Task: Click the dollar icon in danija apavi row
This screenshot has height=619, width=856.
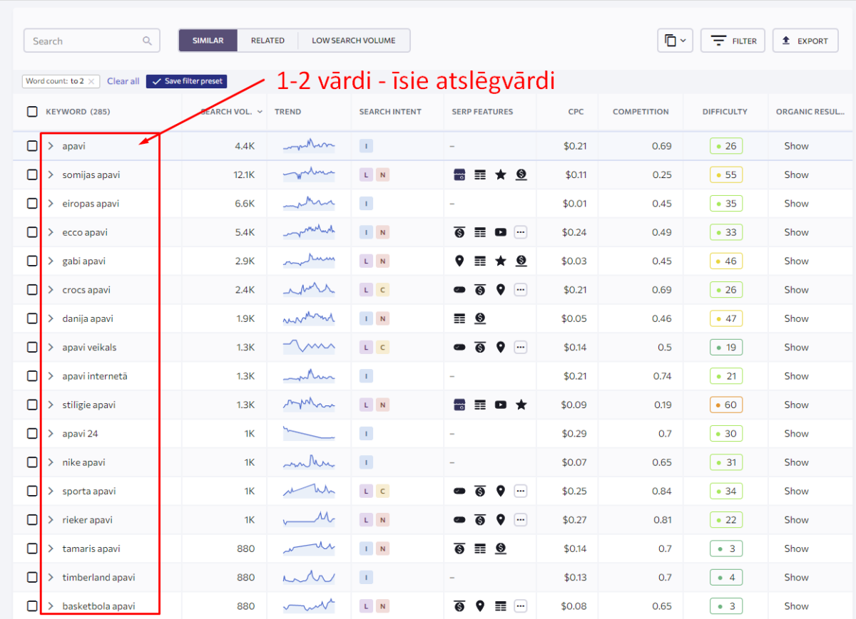Action: pyautogui.click(x=480, y=318)
